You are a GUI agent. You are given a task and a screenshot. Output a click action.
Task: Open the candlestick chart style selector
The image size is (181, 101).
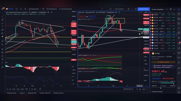click(25, 9)
